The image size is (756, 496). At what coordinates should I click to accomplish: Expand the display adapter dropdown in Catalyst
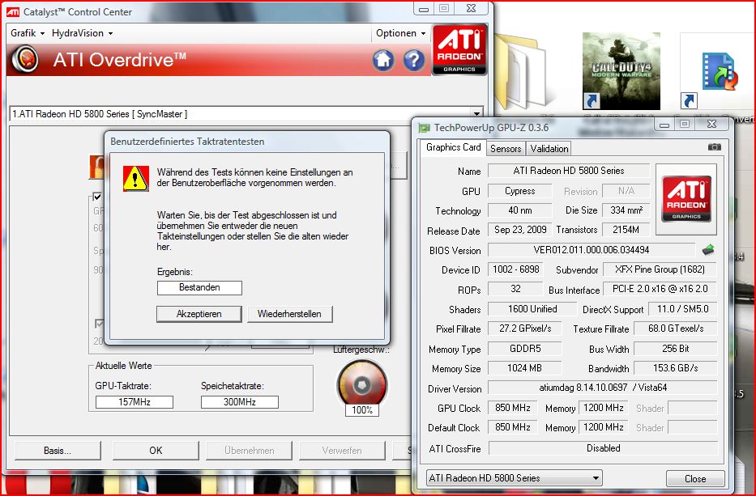click(x=476, y=114)
